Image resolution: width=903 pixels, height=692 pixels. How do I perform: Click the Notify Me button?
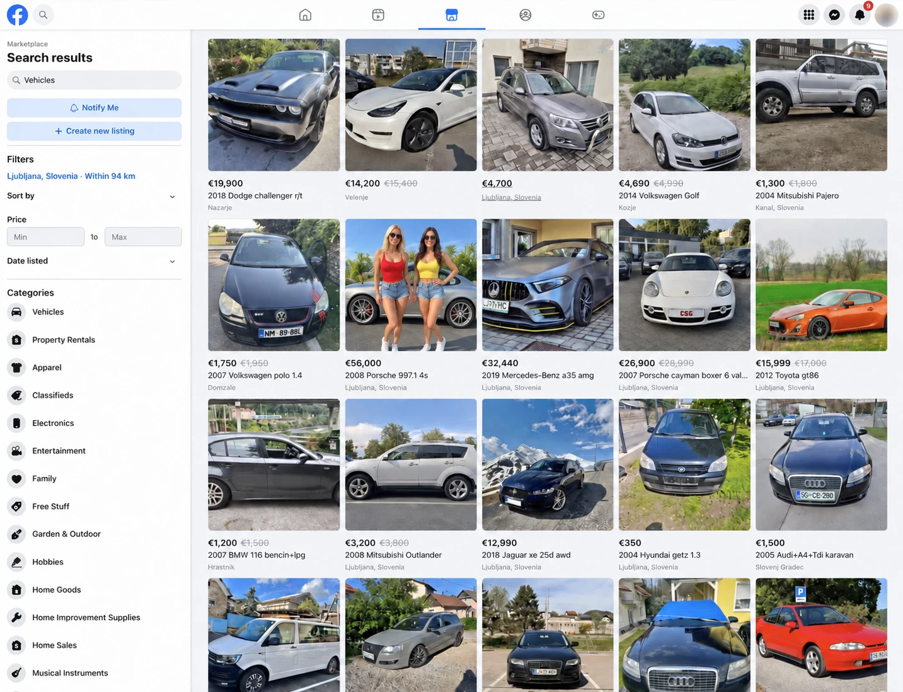click(95, 108)
